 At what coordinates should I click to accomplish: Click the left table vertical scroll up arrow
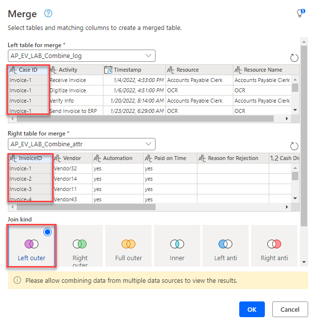click(x=295, y=80)
